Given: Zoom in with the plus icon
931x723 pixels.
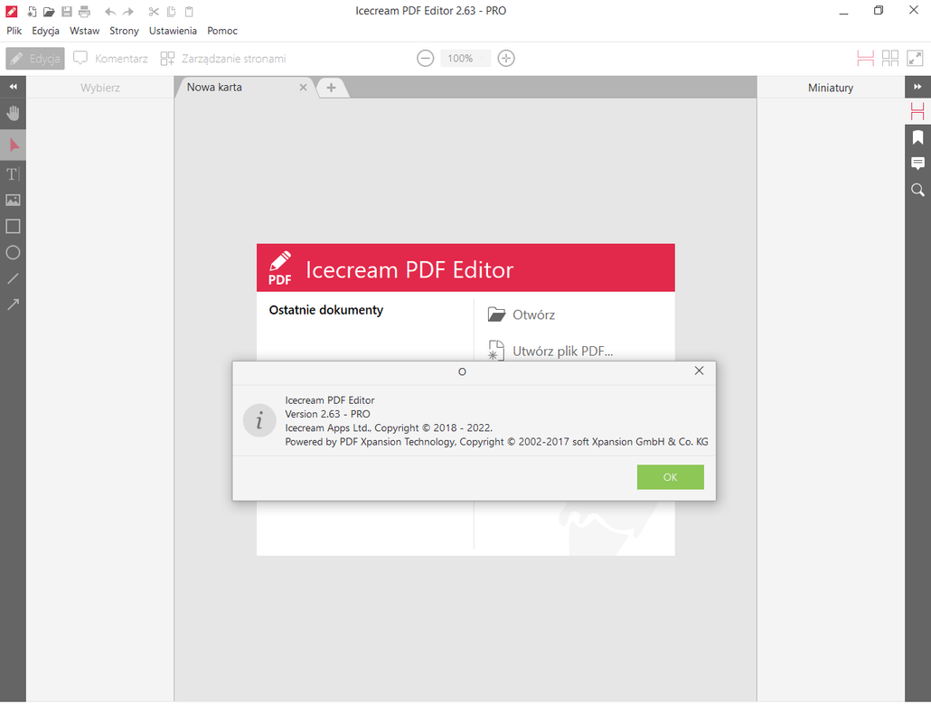Looking at the screenshot, I should click(x=506, y=58).
